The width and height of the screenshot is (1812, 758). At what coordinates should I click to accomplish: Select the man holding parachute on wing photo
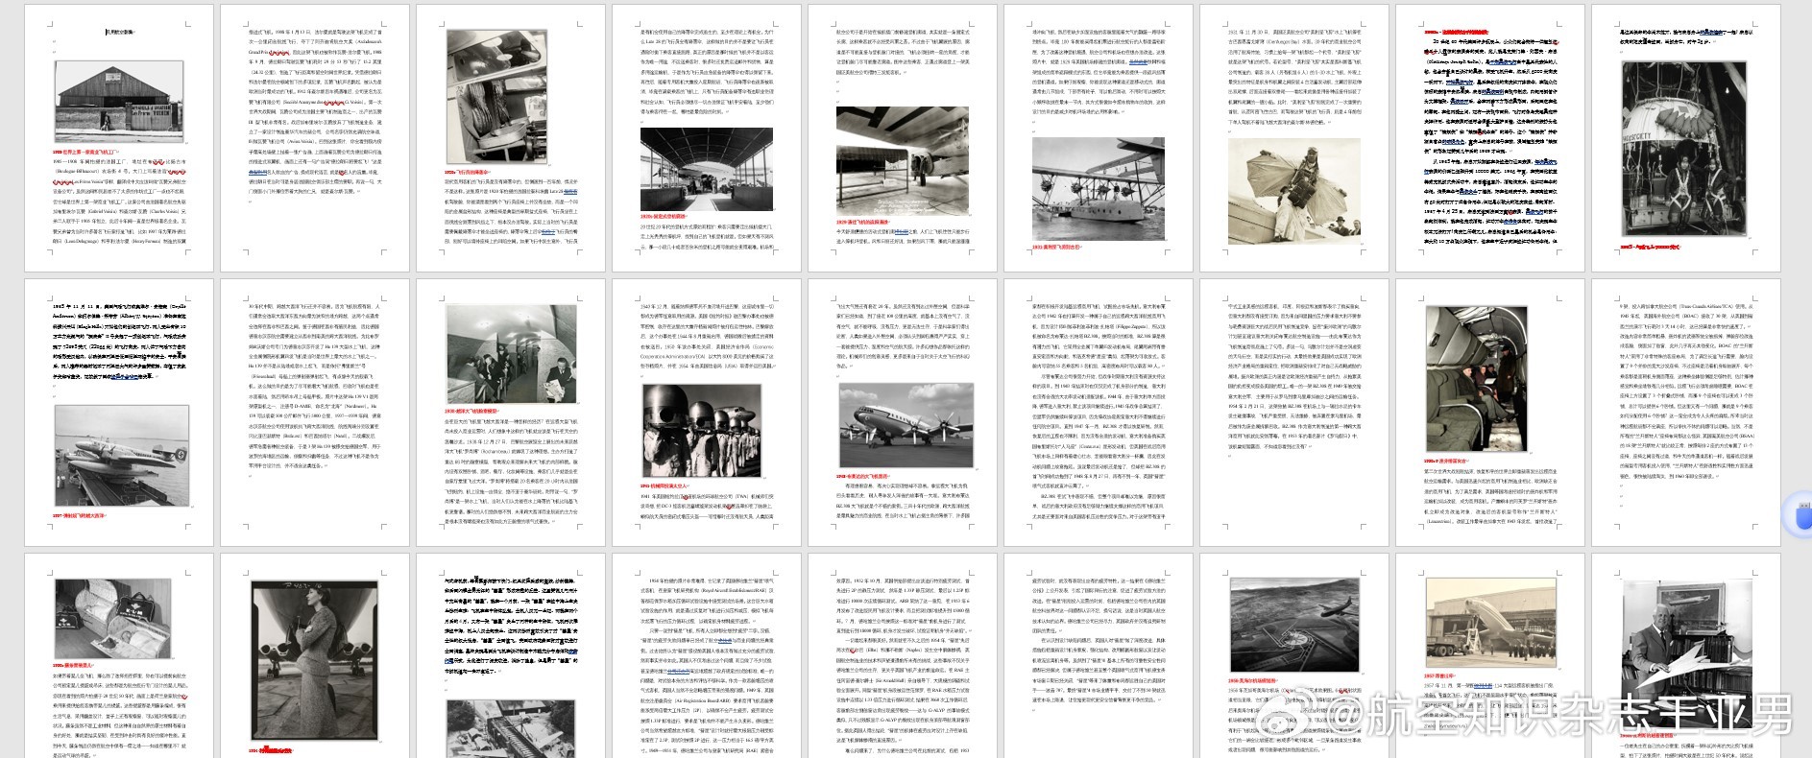[1294, 193]
